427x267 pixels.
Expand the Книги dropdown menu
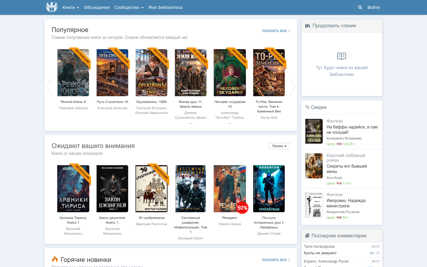pos(71,7)
